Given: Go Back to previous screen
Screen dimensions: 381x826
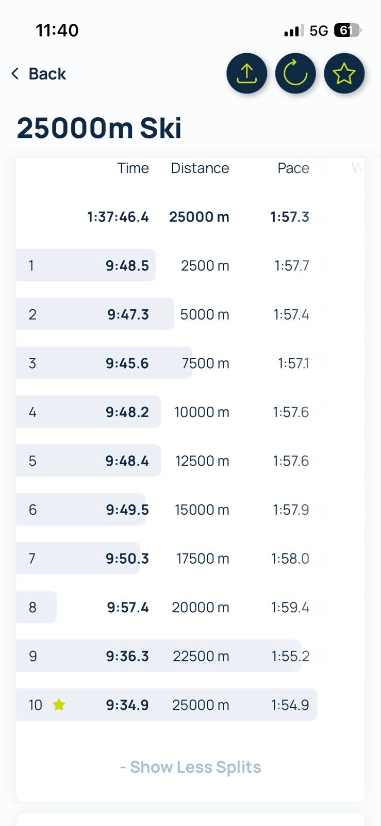Looking at the screenshot, I should [x=47, y=74].
